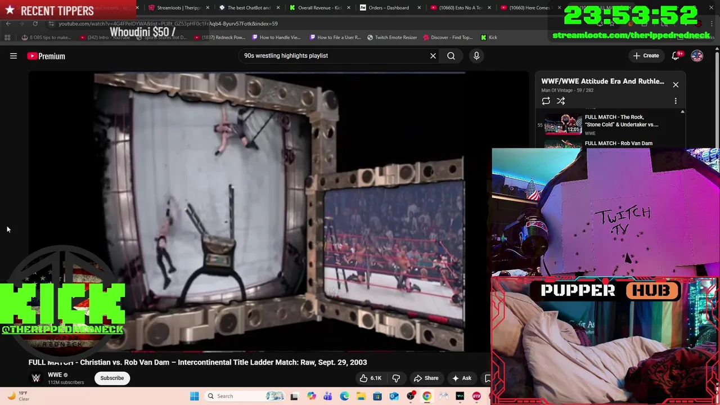This screenshot has width=720, height=405.
Task: Clear the YouTube search box text
Action: (x=433, y=56)
